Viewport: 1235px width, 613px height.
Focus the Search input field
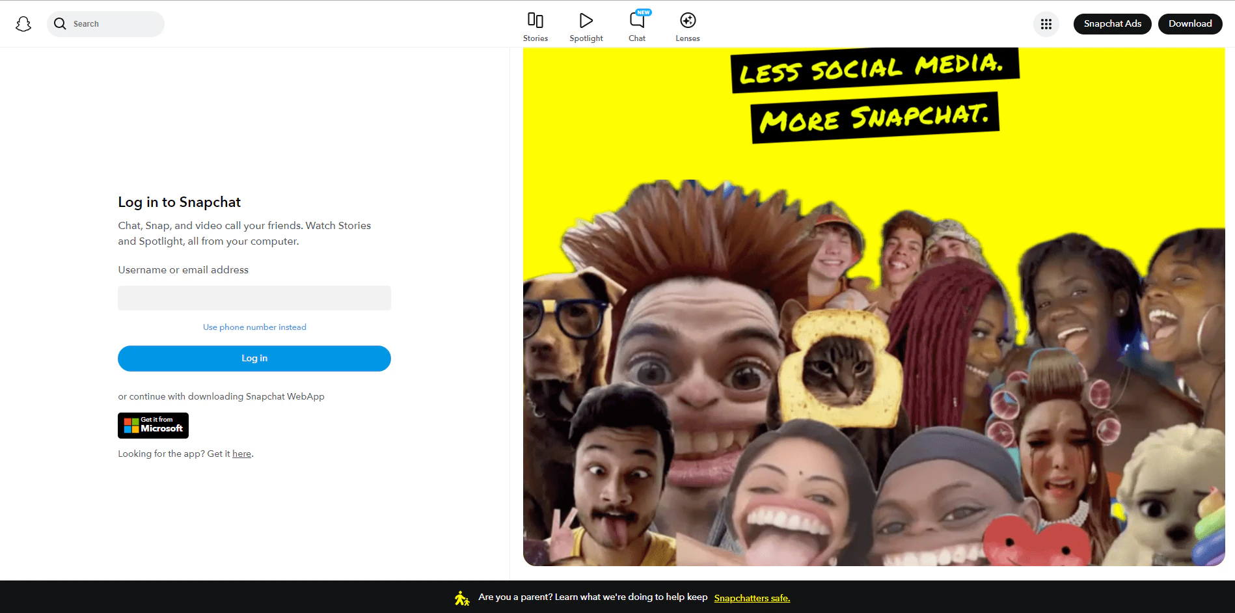(105, 24)
